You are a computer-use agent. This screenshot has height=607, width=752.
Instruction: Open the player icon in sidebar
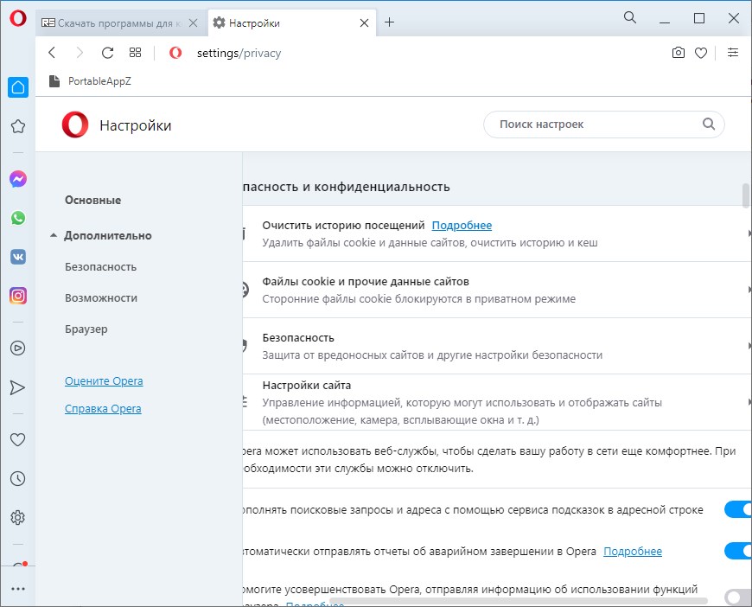(x=18, y=348)
